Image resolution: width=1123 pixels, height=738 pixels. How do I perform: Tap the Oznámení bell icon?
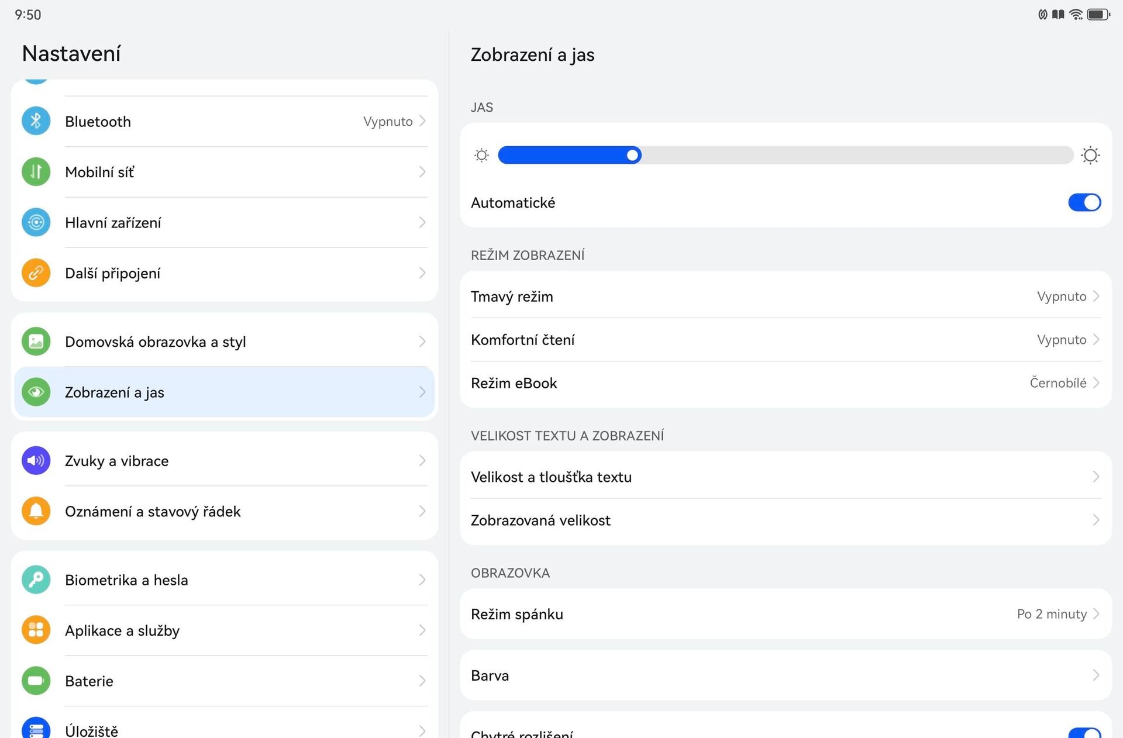pos(36,511)
